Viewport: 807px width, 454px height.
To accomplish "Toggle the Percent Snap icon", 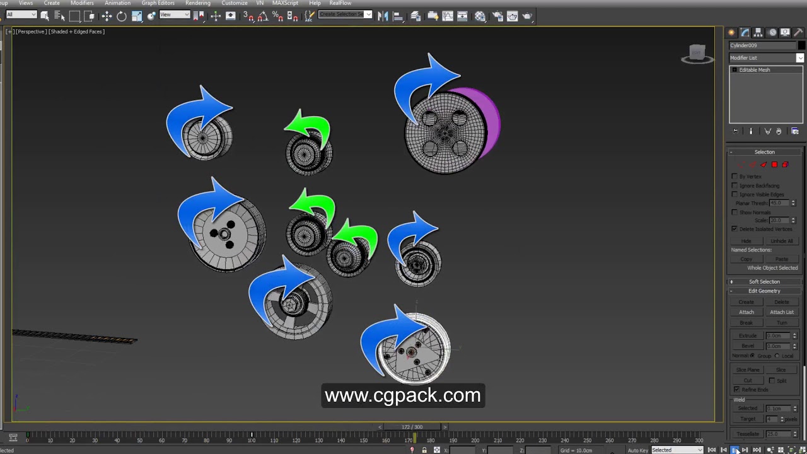I will (x=277, y=16).
